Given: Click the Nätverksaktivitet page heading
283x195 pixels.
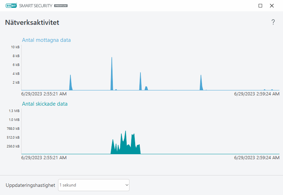Looking at the screenshot, I should (x=32, y=23).
